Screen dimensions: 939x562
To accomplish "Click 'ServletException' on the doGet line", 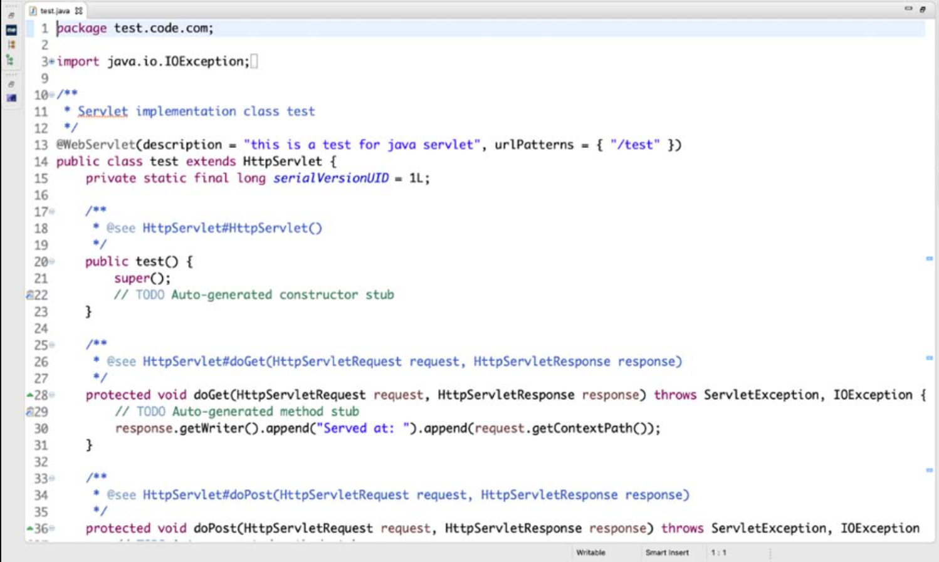I will point(761,395).
